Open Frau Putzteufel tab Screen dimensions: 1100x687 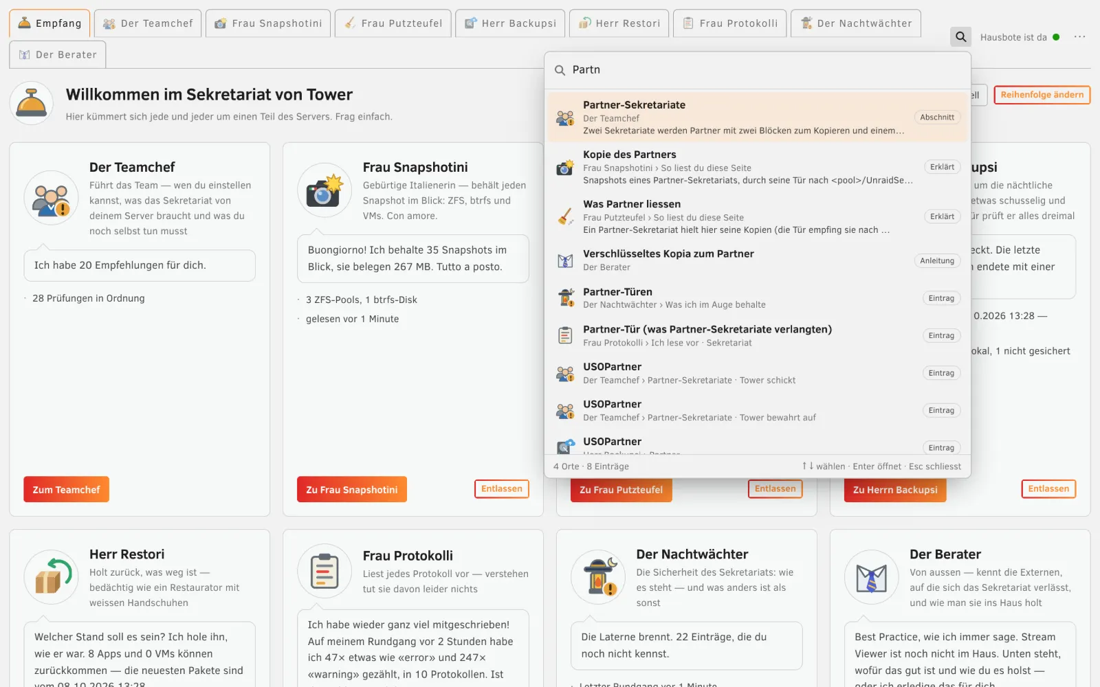pos(393,23)
